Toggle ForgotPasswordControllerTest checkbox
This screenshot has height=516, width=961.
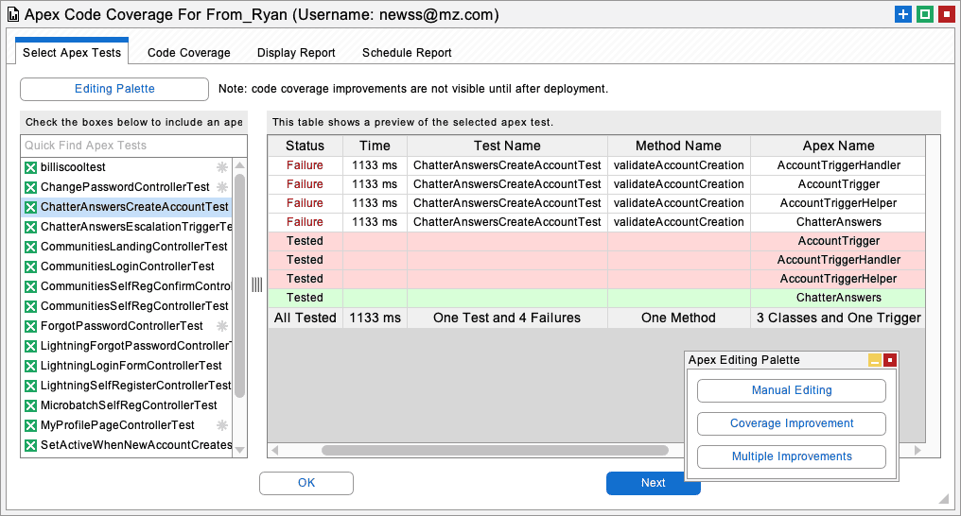pos(30,326)
